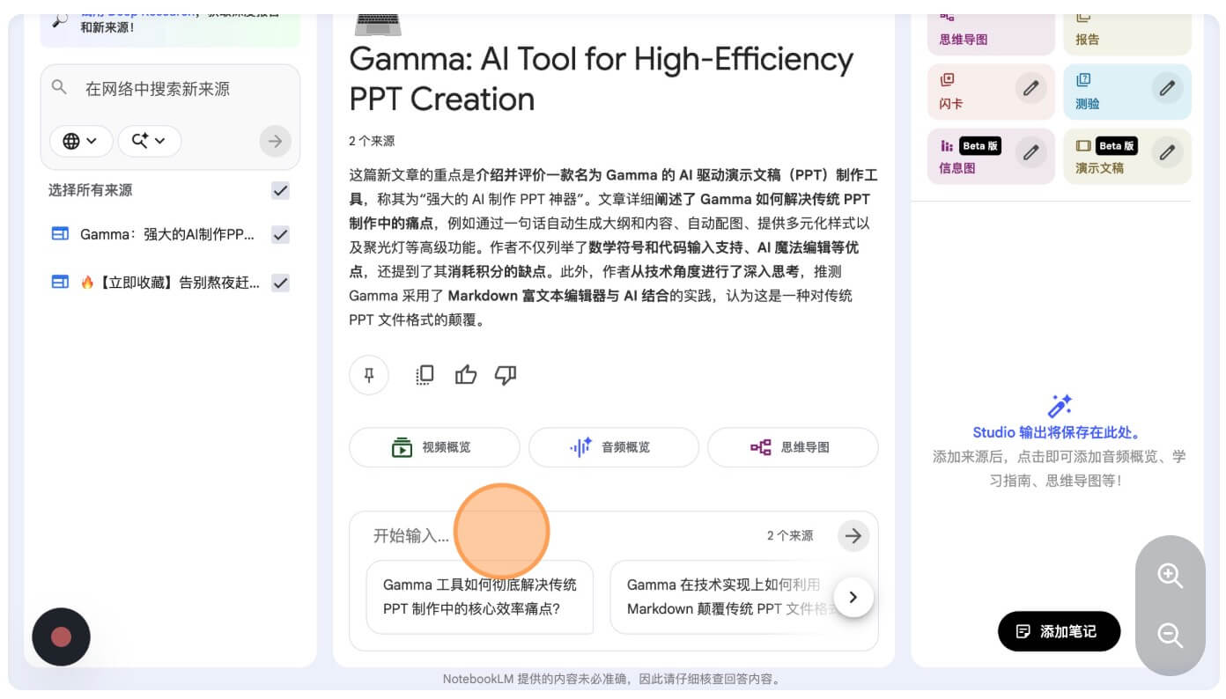Screen dimensions: 1226x699
Task: Pin the summary to notes
Action: (x=369, y=375)
